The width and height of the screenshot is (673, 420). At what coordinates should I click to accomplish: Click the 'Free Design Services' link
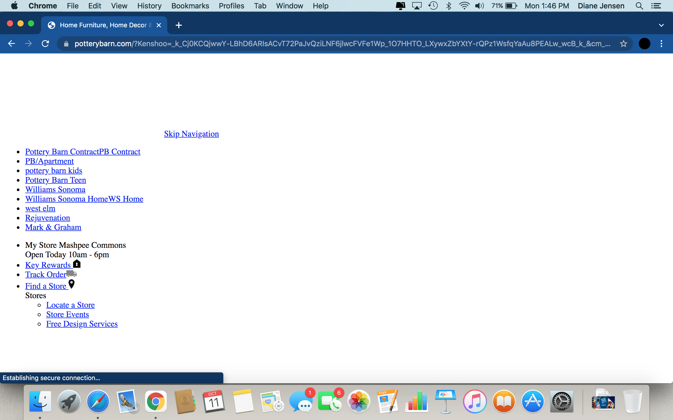(82, 324)
